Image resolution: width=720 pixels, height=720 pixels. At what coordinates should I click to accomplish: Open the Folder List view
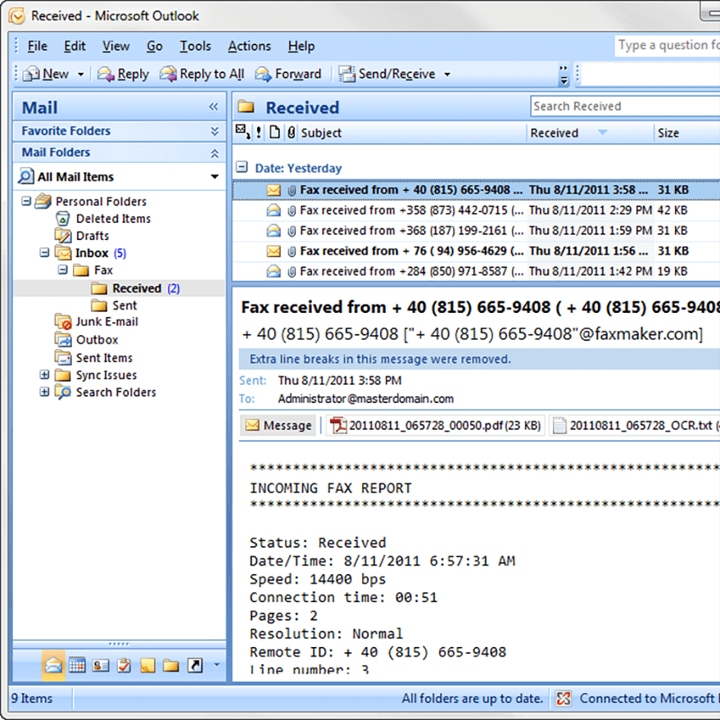[x=170, y=665]
